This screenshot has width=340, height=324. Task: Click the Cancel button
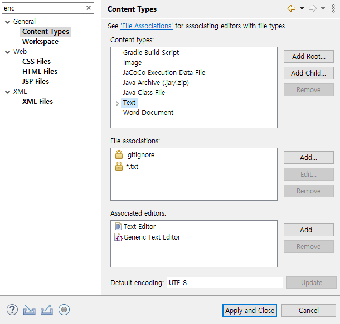point(309,310)
